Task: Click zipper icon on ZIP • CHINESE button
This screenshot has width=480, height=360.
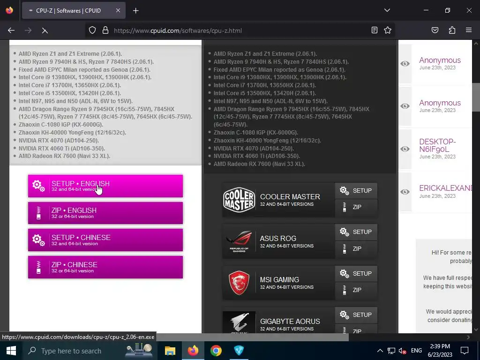Action: 38,267
